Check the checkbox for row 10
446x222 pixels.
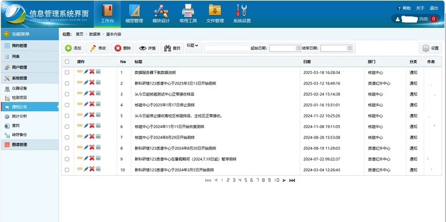click(67, 170)
